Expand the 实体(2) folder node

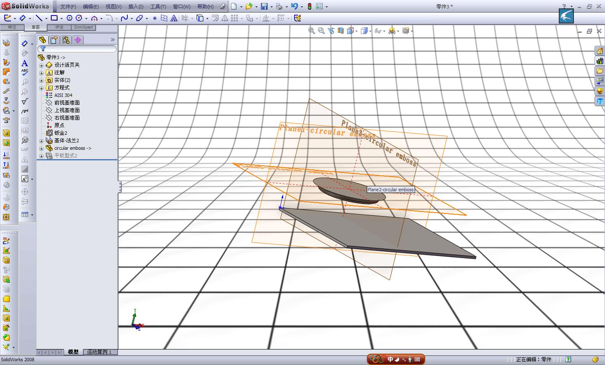click(x=42, y=80)
